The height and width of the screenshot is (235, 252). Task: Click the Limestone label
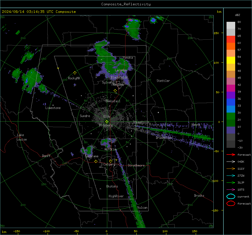click(53, 108)
